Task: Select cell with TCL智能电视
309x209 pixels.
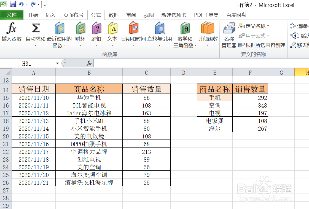Action: [x=89, y=105]
